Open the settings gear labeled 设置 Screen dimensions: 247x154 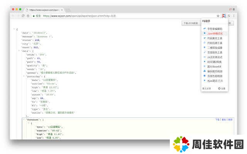coord(222,89)
